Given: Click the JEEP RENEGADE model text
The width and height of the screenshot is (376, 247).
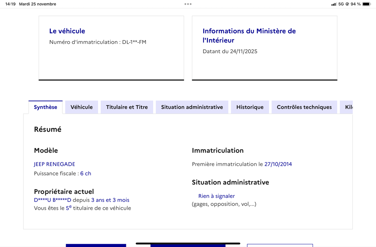Looking at the screenshot, I should pyautogui.click(x=55, y=164).
